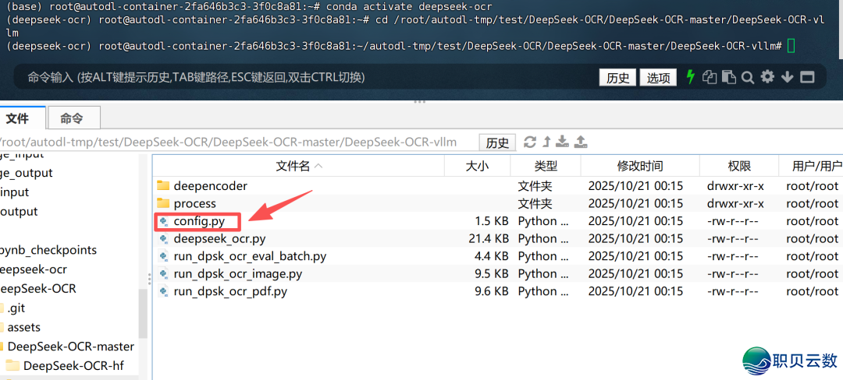843x380 pixels.
Task: Open terminal settings gear icon
Action: point(767,77)
